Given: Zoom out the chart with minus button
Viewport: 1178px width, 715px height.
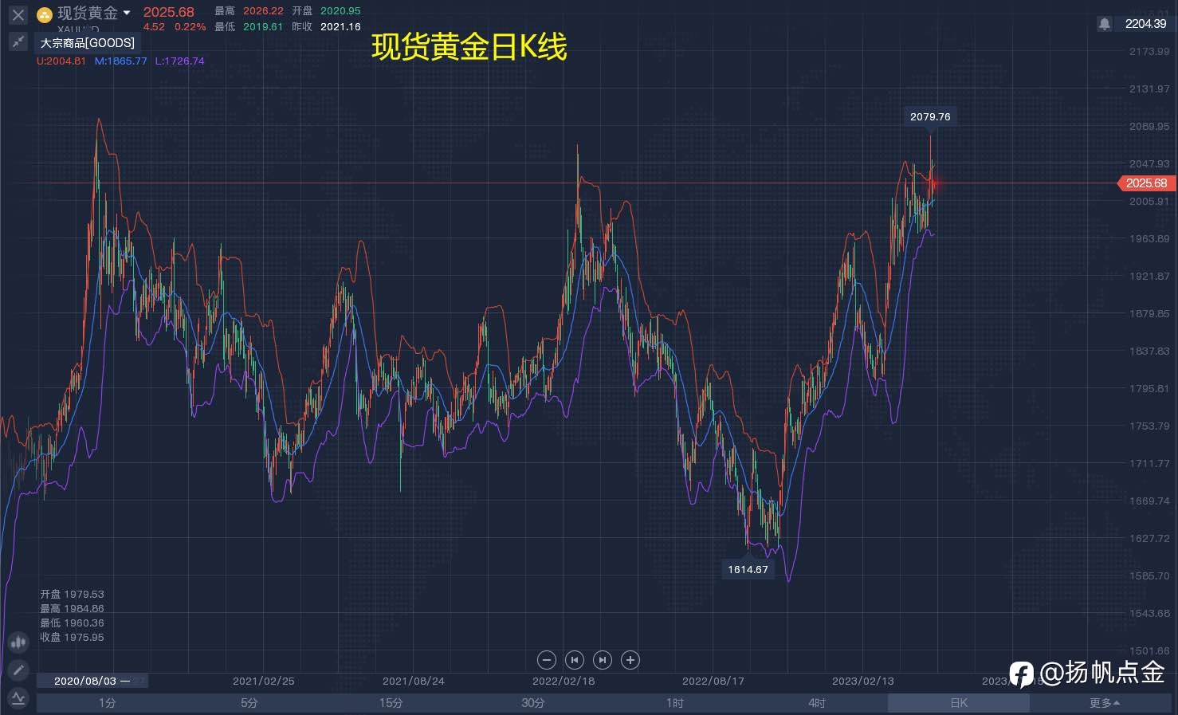Looking at the screenshot, I should click(546, 660).
